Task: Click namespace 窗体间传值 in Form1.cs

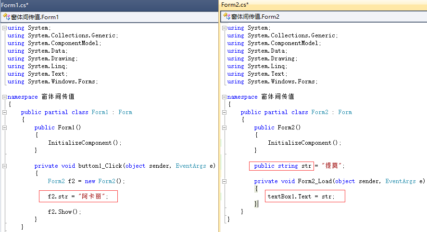Action: click(x=41, y=97)
